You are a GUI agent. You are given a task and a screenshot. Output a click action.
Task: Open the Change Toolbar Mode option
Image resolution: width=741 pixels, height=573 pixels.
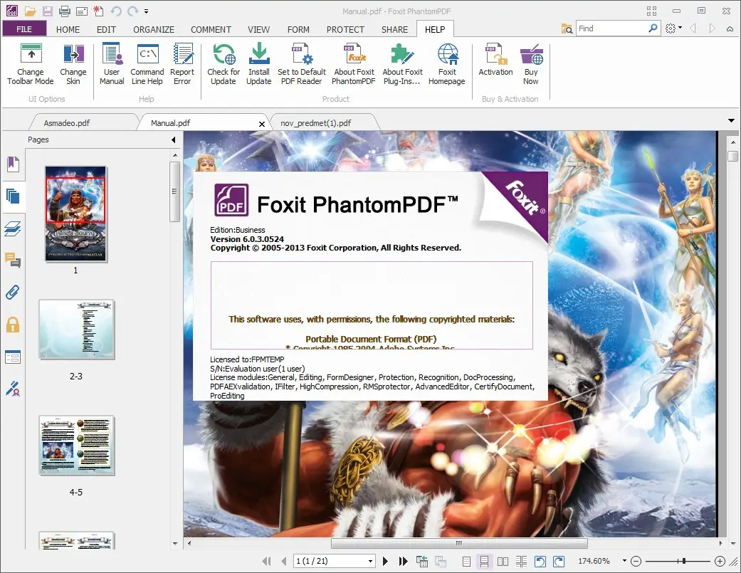coord(31,64)
